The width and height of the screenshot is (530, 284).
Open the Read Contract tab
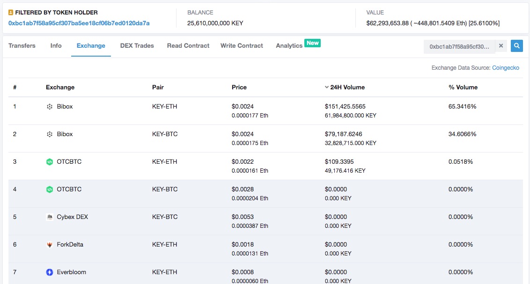(x=188, y=45)
